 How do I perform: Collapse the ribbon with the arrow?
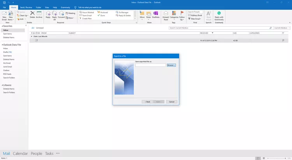290,23
